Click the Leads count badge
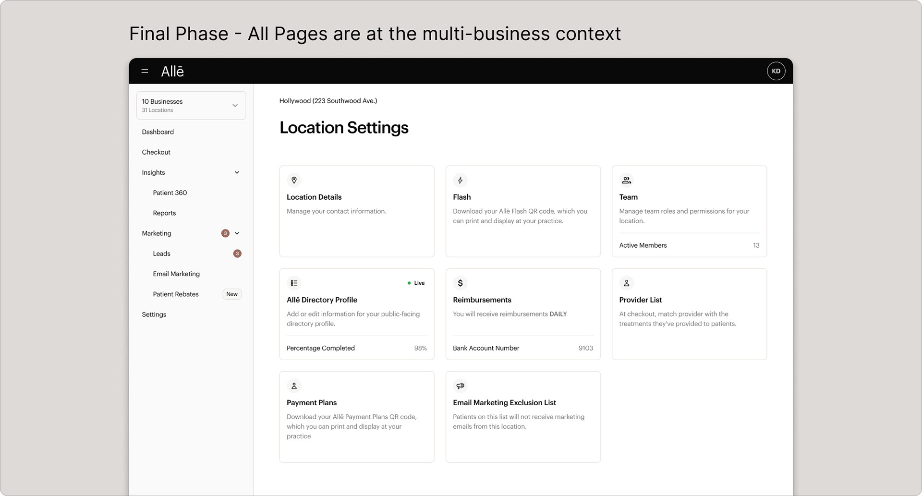Screen dimensions: 922x496 point(237,254)
